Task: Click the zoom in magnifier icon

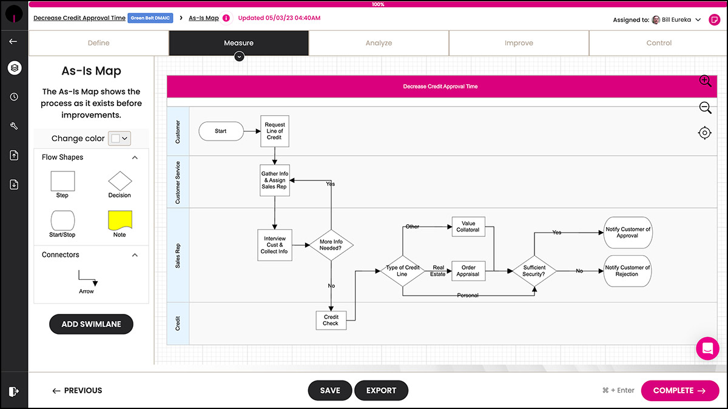Action: tap(705, 81)
